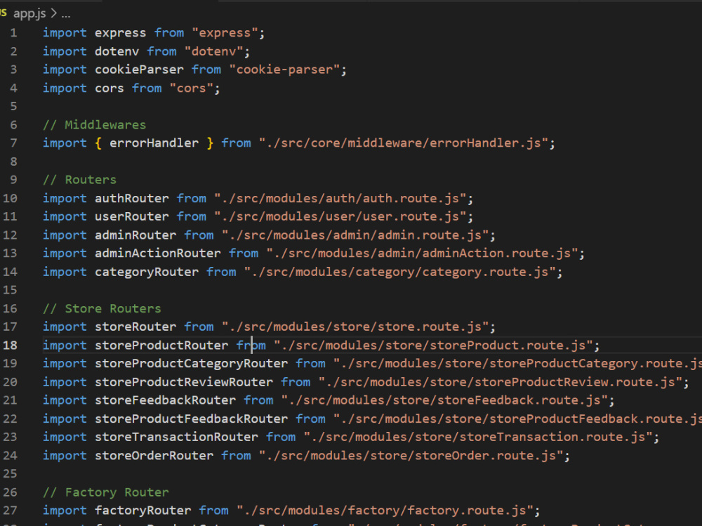
Task: Click userRouter identifier on line 11
Action: (132, 216)
